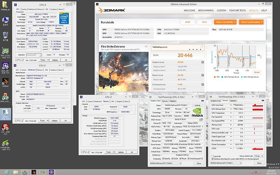The image size is (280, 175).
Task: Click the GPU Temperature blue legend swatch
Action: click(x=222, y=77)
